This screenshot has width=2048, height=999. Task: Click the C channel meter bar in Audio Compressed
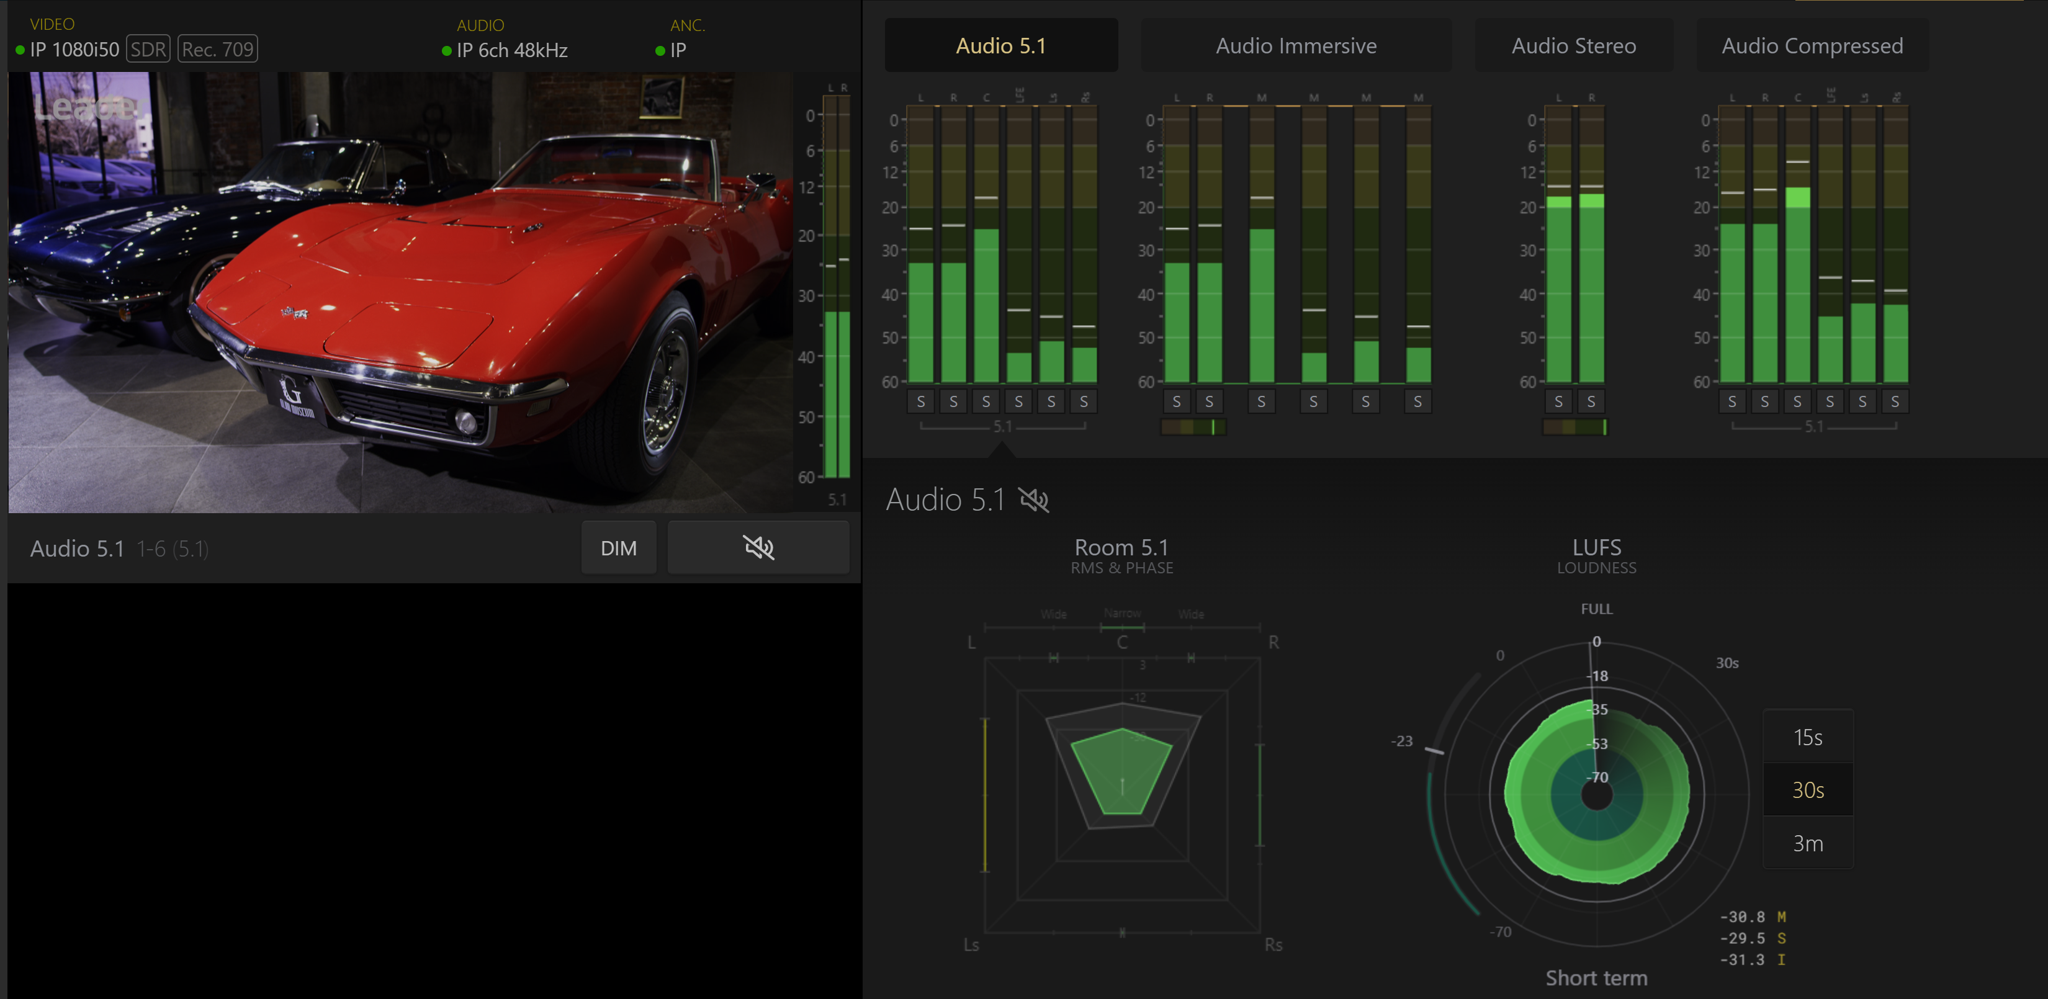[x=1797, y=244]
